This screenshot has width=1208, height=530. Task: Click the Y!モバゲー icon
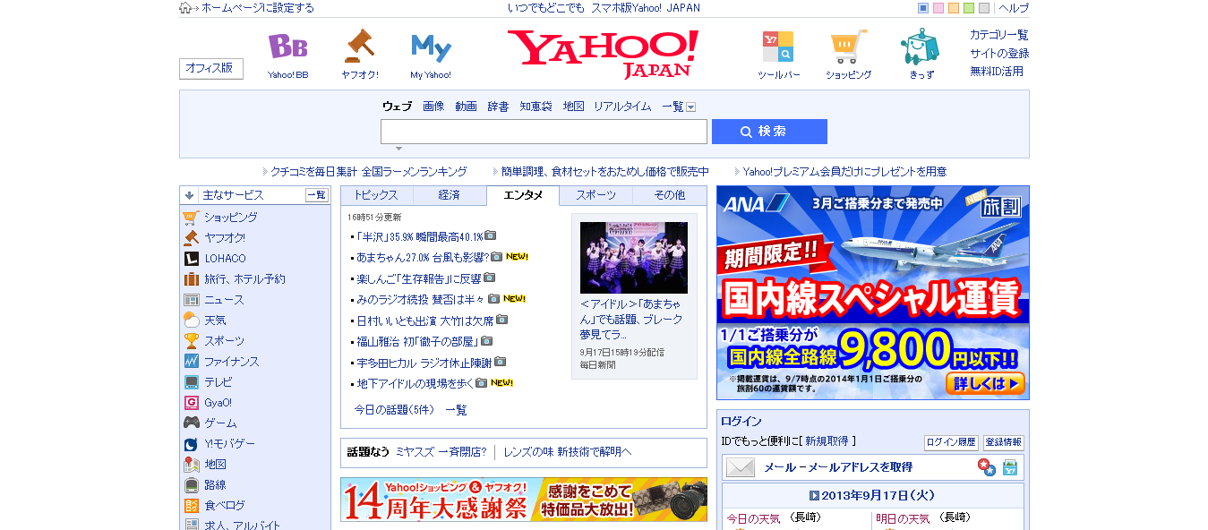(191, 444)
